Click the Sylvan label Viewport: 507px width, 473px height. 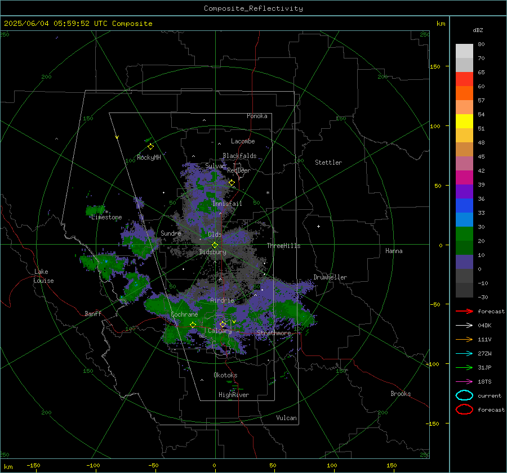click(x=216, y=166)
